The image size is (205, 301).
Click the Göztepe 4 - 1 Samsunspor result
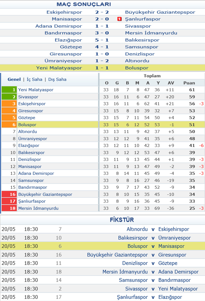102,47
